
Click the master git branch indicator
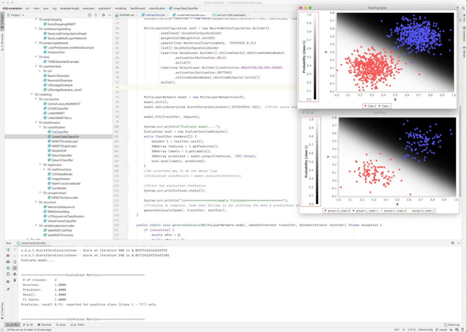click(x=441, y=330)
